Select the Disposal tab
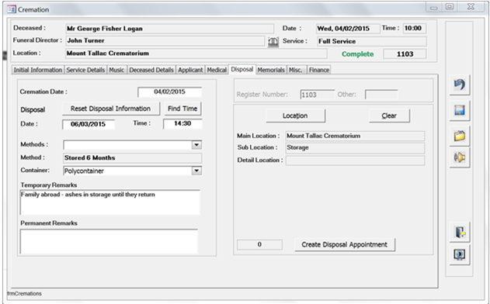 (242, 69)
